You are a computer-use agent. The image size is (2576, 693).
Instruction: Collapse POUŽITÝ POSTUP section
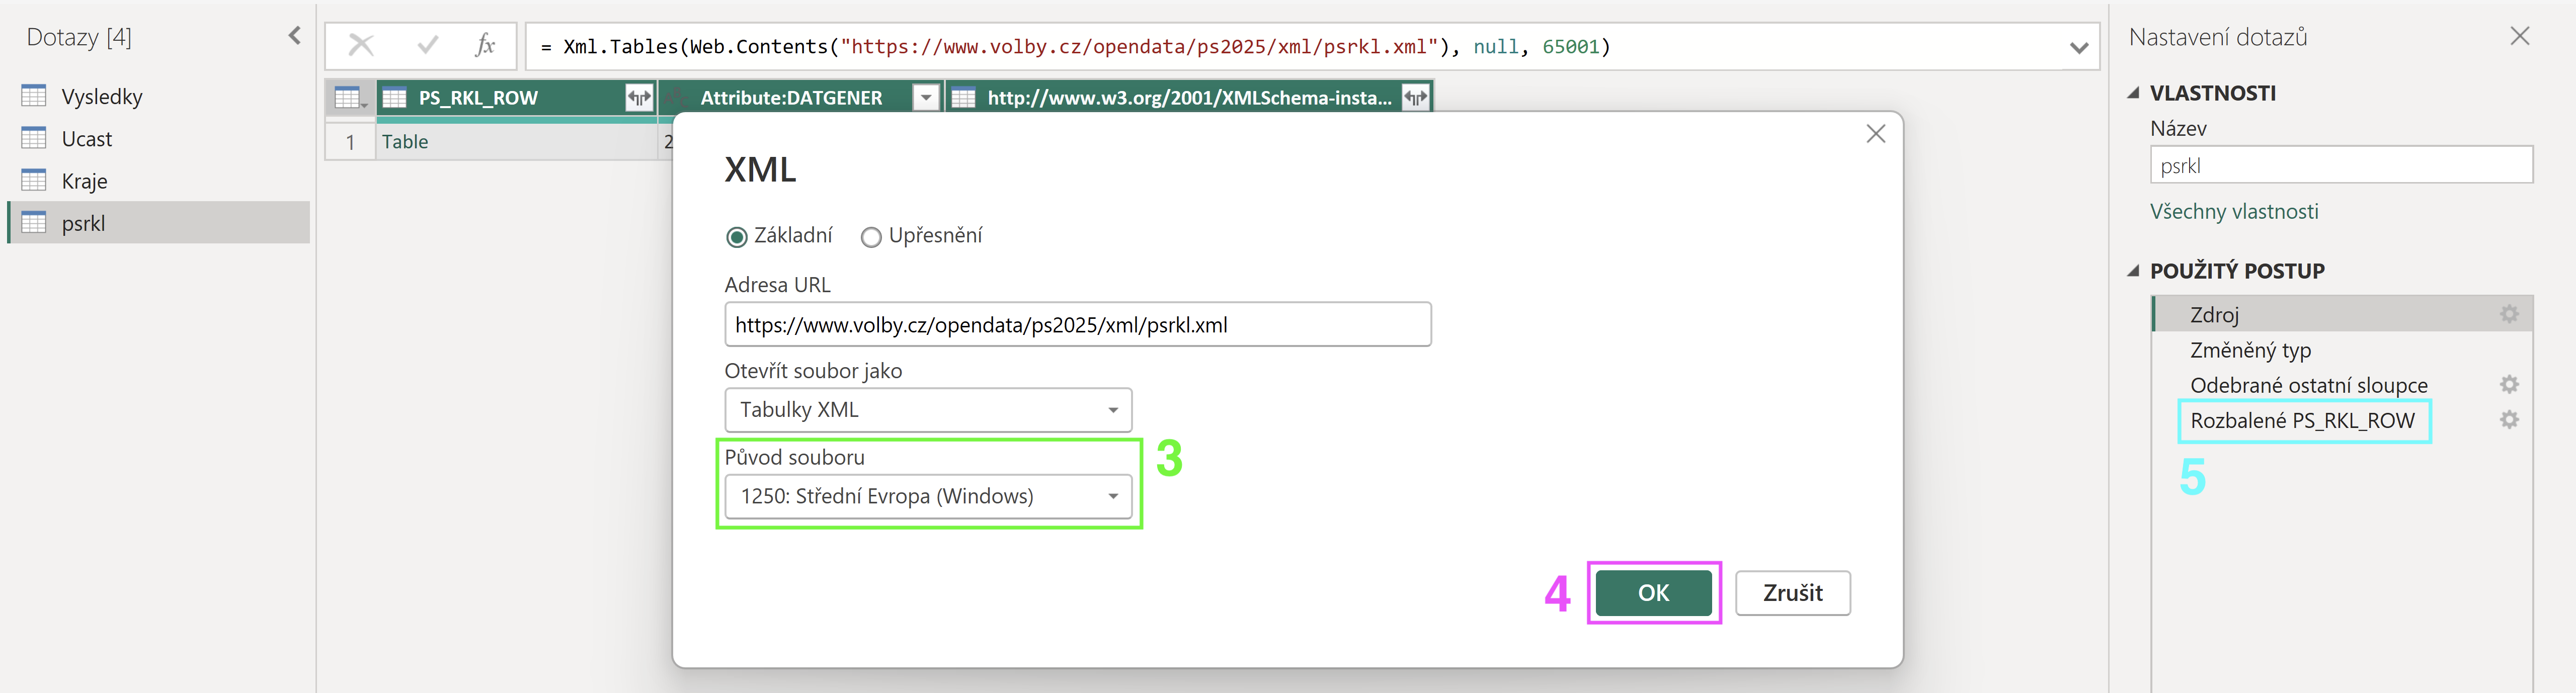(2133, 271)
